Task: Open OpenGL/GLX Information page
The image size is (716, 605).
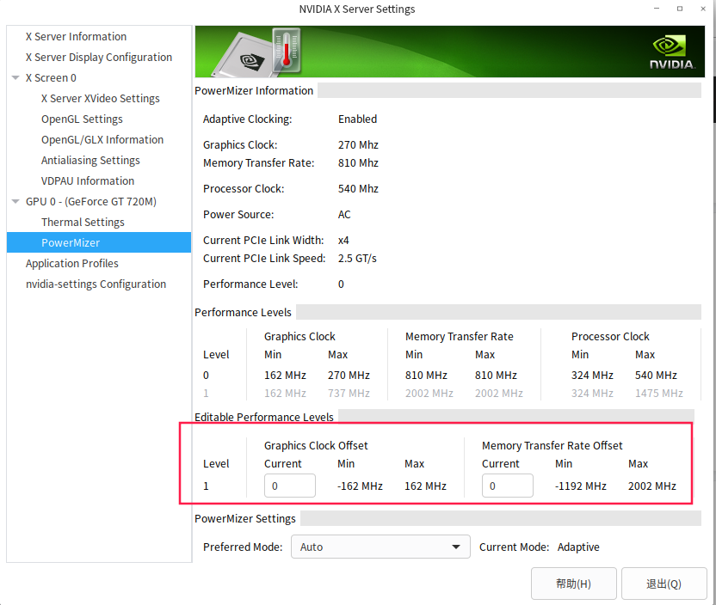Action: coord(102,140)
